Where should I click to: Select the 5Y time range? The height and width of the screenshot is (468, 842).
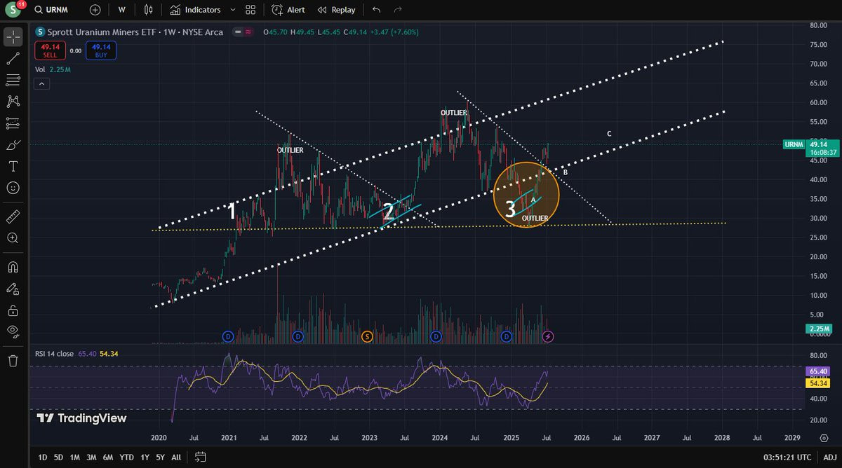pyautogui.click(x=161, y=457)
